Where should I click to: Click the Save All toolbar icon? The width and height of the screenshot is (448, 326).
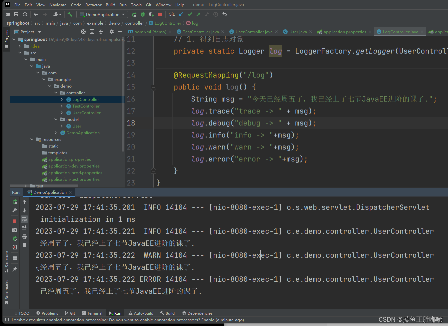point(16,14)
